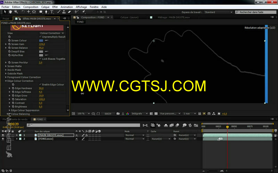Select the Roto Brush tool

click(76, 12)
